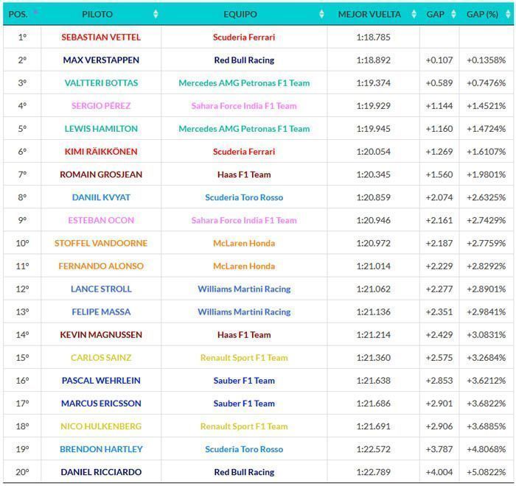The width and height of the screenshot is (516, 486).
Task: Click Williams Martini Racing for Lance Stroll
Action: point(244,289)
